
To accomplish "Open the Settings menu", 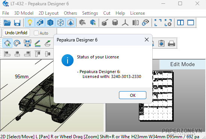I will (x=90, y=13).
